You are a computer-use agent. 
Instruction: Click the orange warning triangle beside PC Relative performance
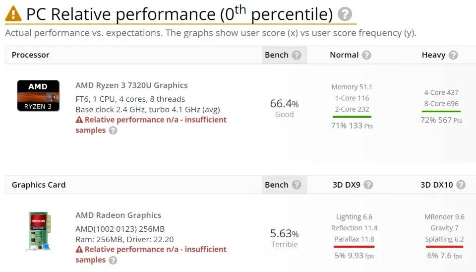tap(13, 14)
